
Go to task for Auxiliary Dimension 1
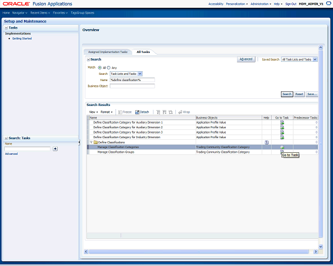[282, 123]
